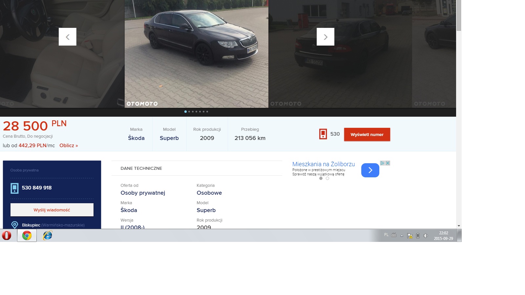Open Action Center flag notification
525x295 pixels.
(x=409, y=235)
